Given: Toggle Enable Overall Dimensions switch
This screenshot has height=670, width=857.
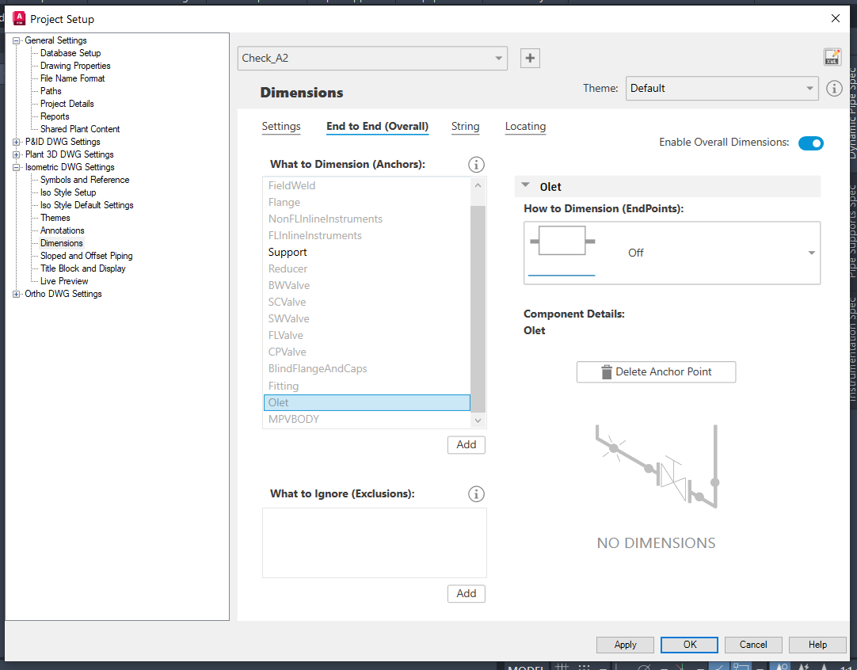Looking at the screenshot, I should click(810, 143).
